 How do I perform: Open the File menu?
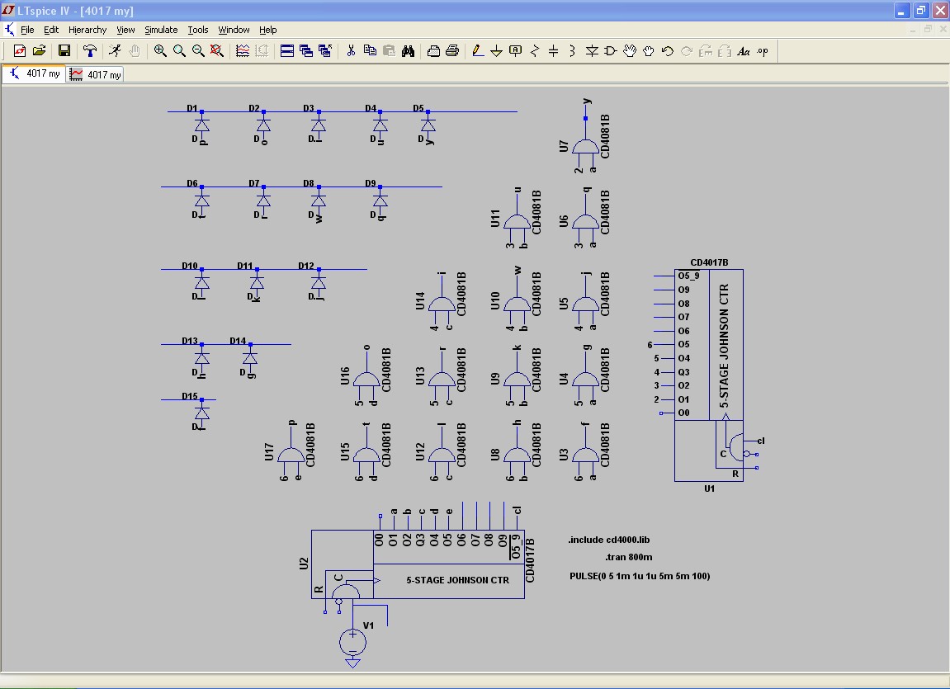[27, 30]
